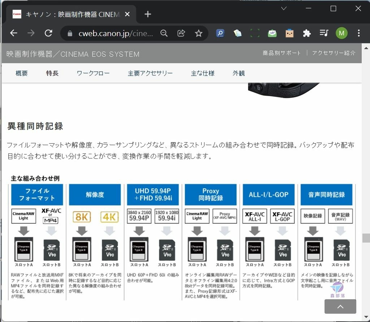Open the green documents extension icon

238,33
